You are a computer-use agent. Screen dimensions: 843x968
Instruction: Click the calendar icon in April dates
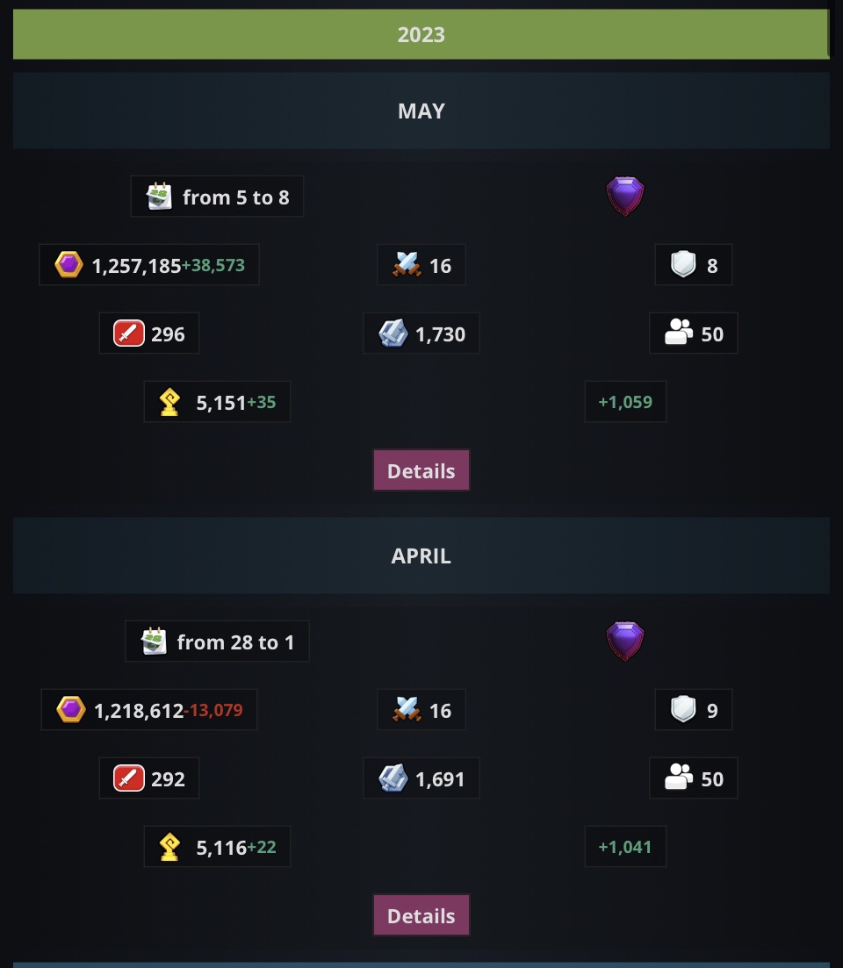(x=154, y=642)
